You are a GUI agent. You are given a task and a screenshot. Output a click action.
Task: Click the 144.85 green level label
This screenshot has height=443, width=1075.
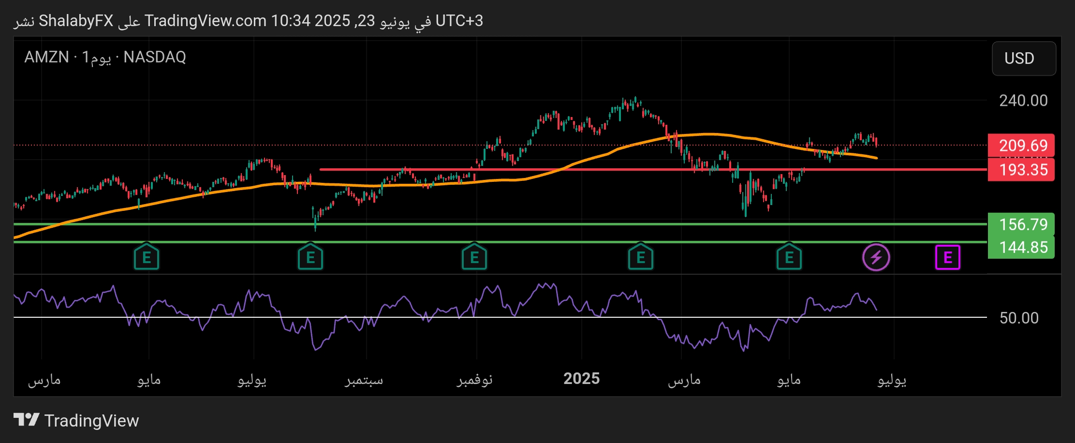click(1021, 247)
